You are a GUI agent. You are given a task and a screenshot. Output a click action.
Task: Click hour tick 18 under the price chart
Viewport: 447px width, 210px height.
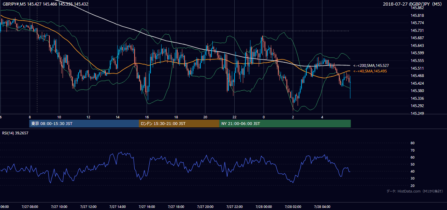point(176,117)
